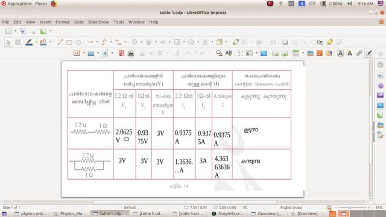Click the 81% zoom level in the status bar
This screenshot has height=217, width=386.
click(379, 207)
